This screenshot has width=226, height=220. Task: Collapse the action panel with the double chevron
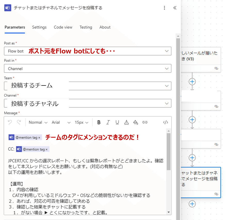175,8
